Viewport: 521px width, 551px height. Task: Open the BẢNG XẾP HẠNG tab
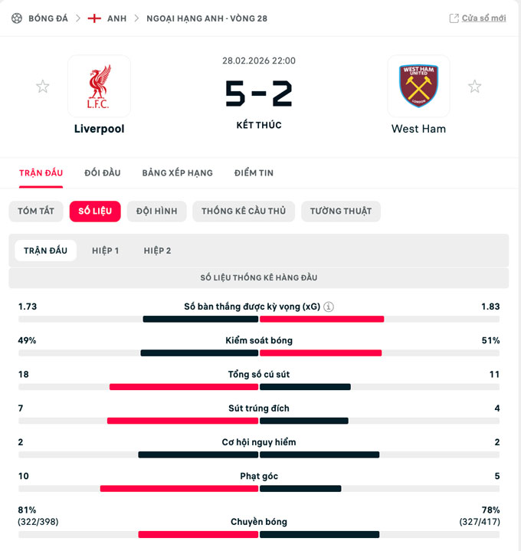tap(177, 173)
